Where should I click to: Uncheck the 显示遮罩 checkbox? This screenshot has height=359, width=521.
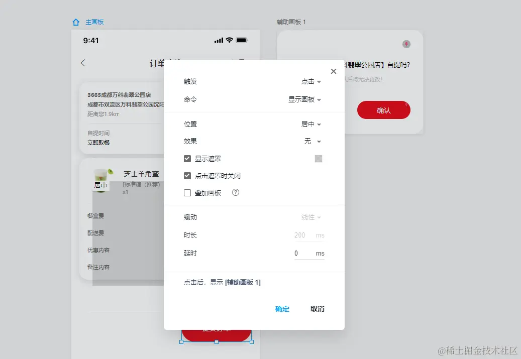point(187,159)
